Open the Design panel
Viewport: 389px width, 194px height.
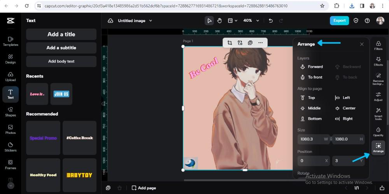click(11, 59)
